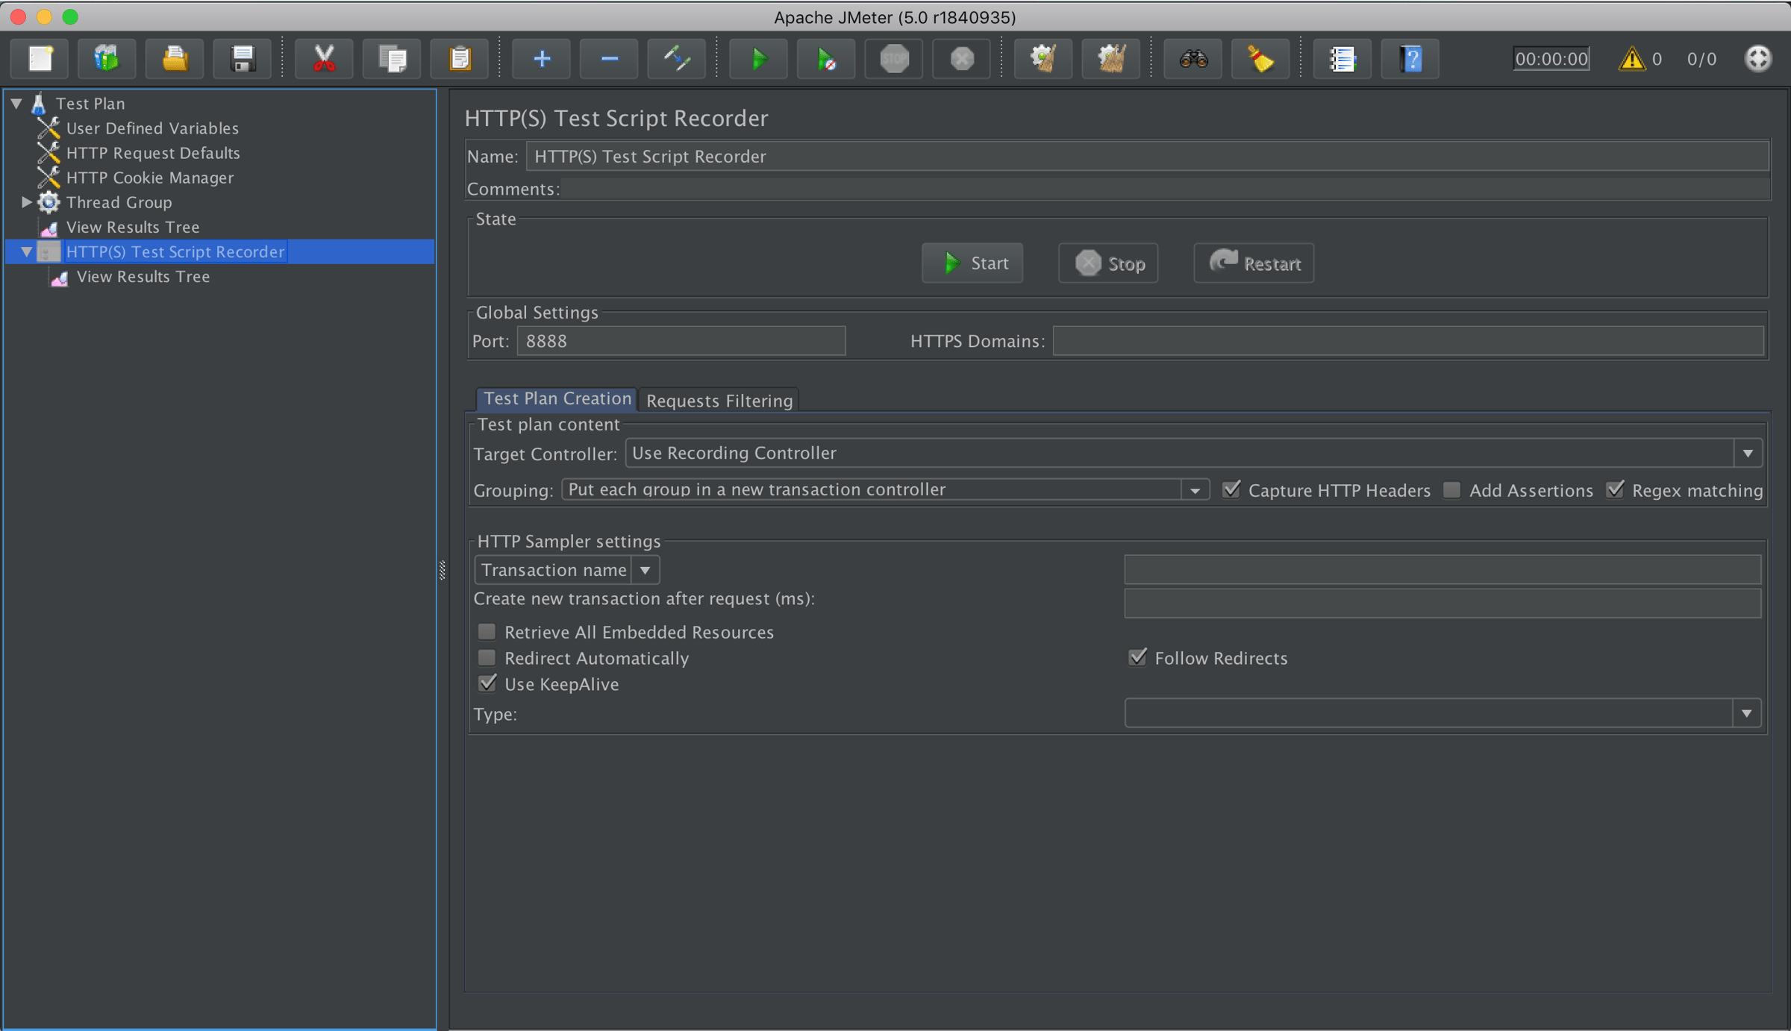Save the test plan using the disk icon
The height and width of the screenshot is (1031, 1791).
click(x=242, y=58)
